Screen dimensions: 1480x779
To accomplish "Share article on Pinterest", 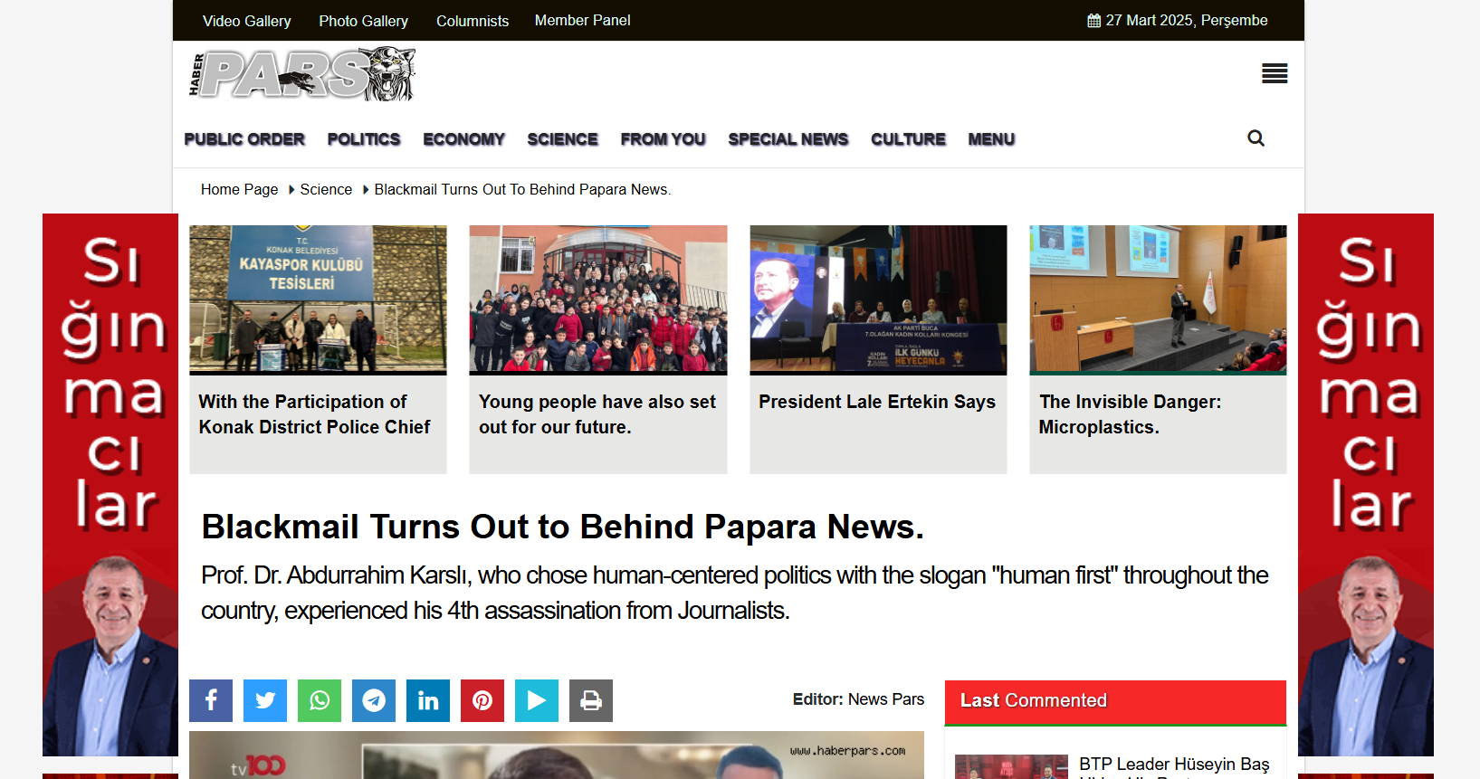I will click(482, 700).
